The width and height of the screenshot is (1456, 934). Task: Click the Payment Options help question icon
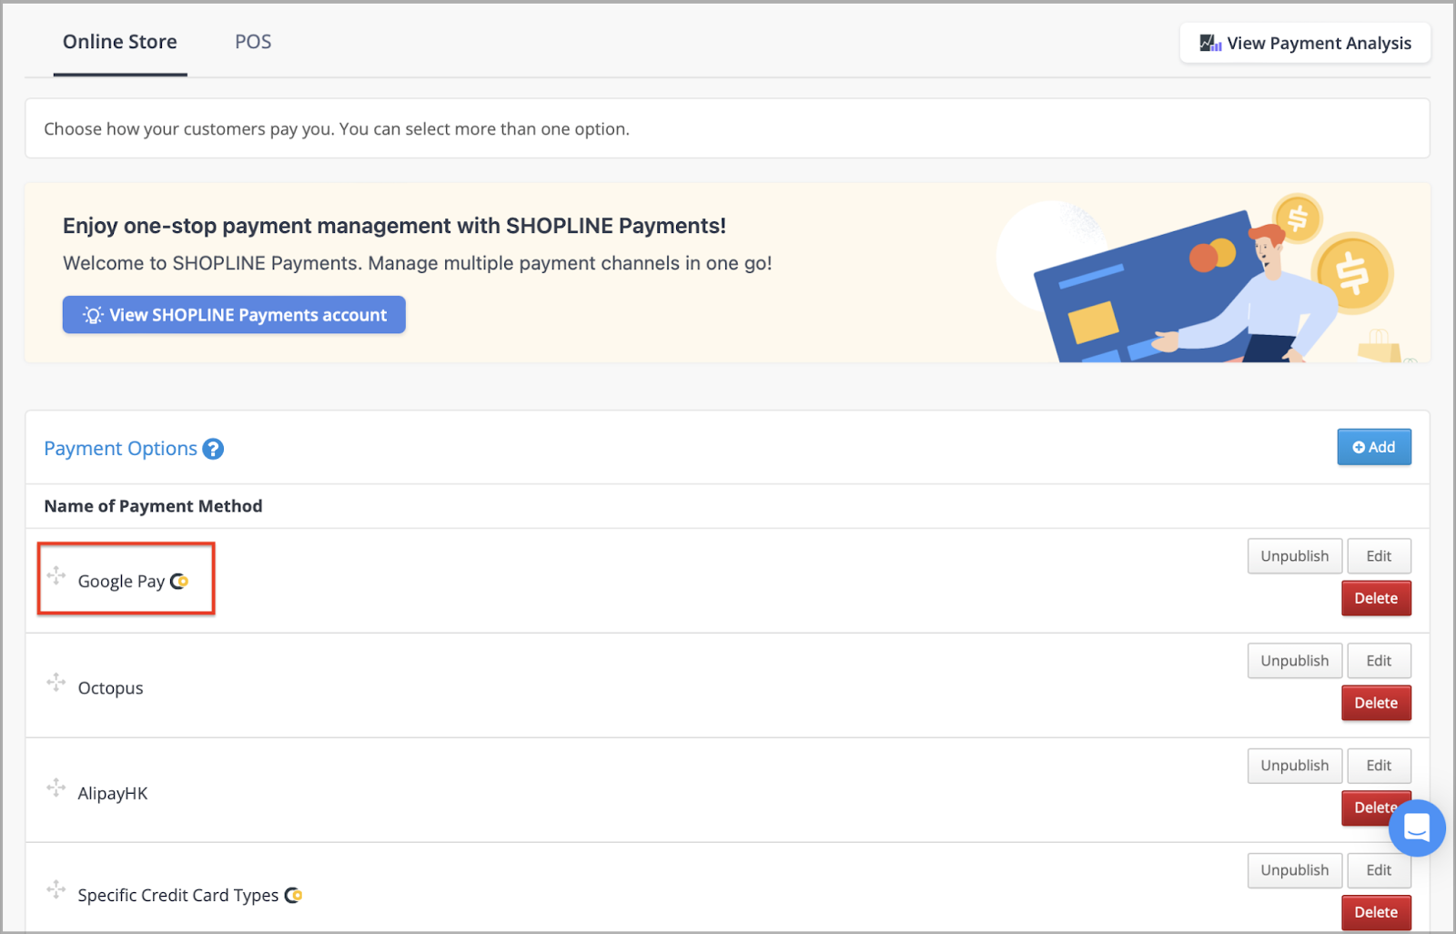[x=213, y=449]
